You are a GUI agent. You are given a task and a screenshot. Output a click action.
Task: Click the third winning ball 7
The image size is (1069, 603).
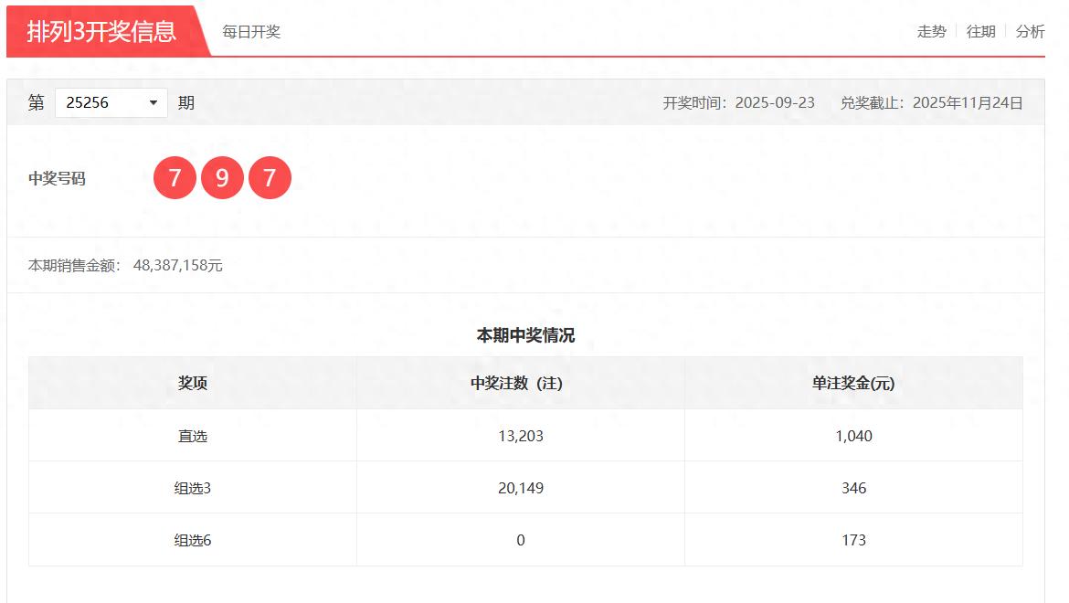click(x=270, y=178)
